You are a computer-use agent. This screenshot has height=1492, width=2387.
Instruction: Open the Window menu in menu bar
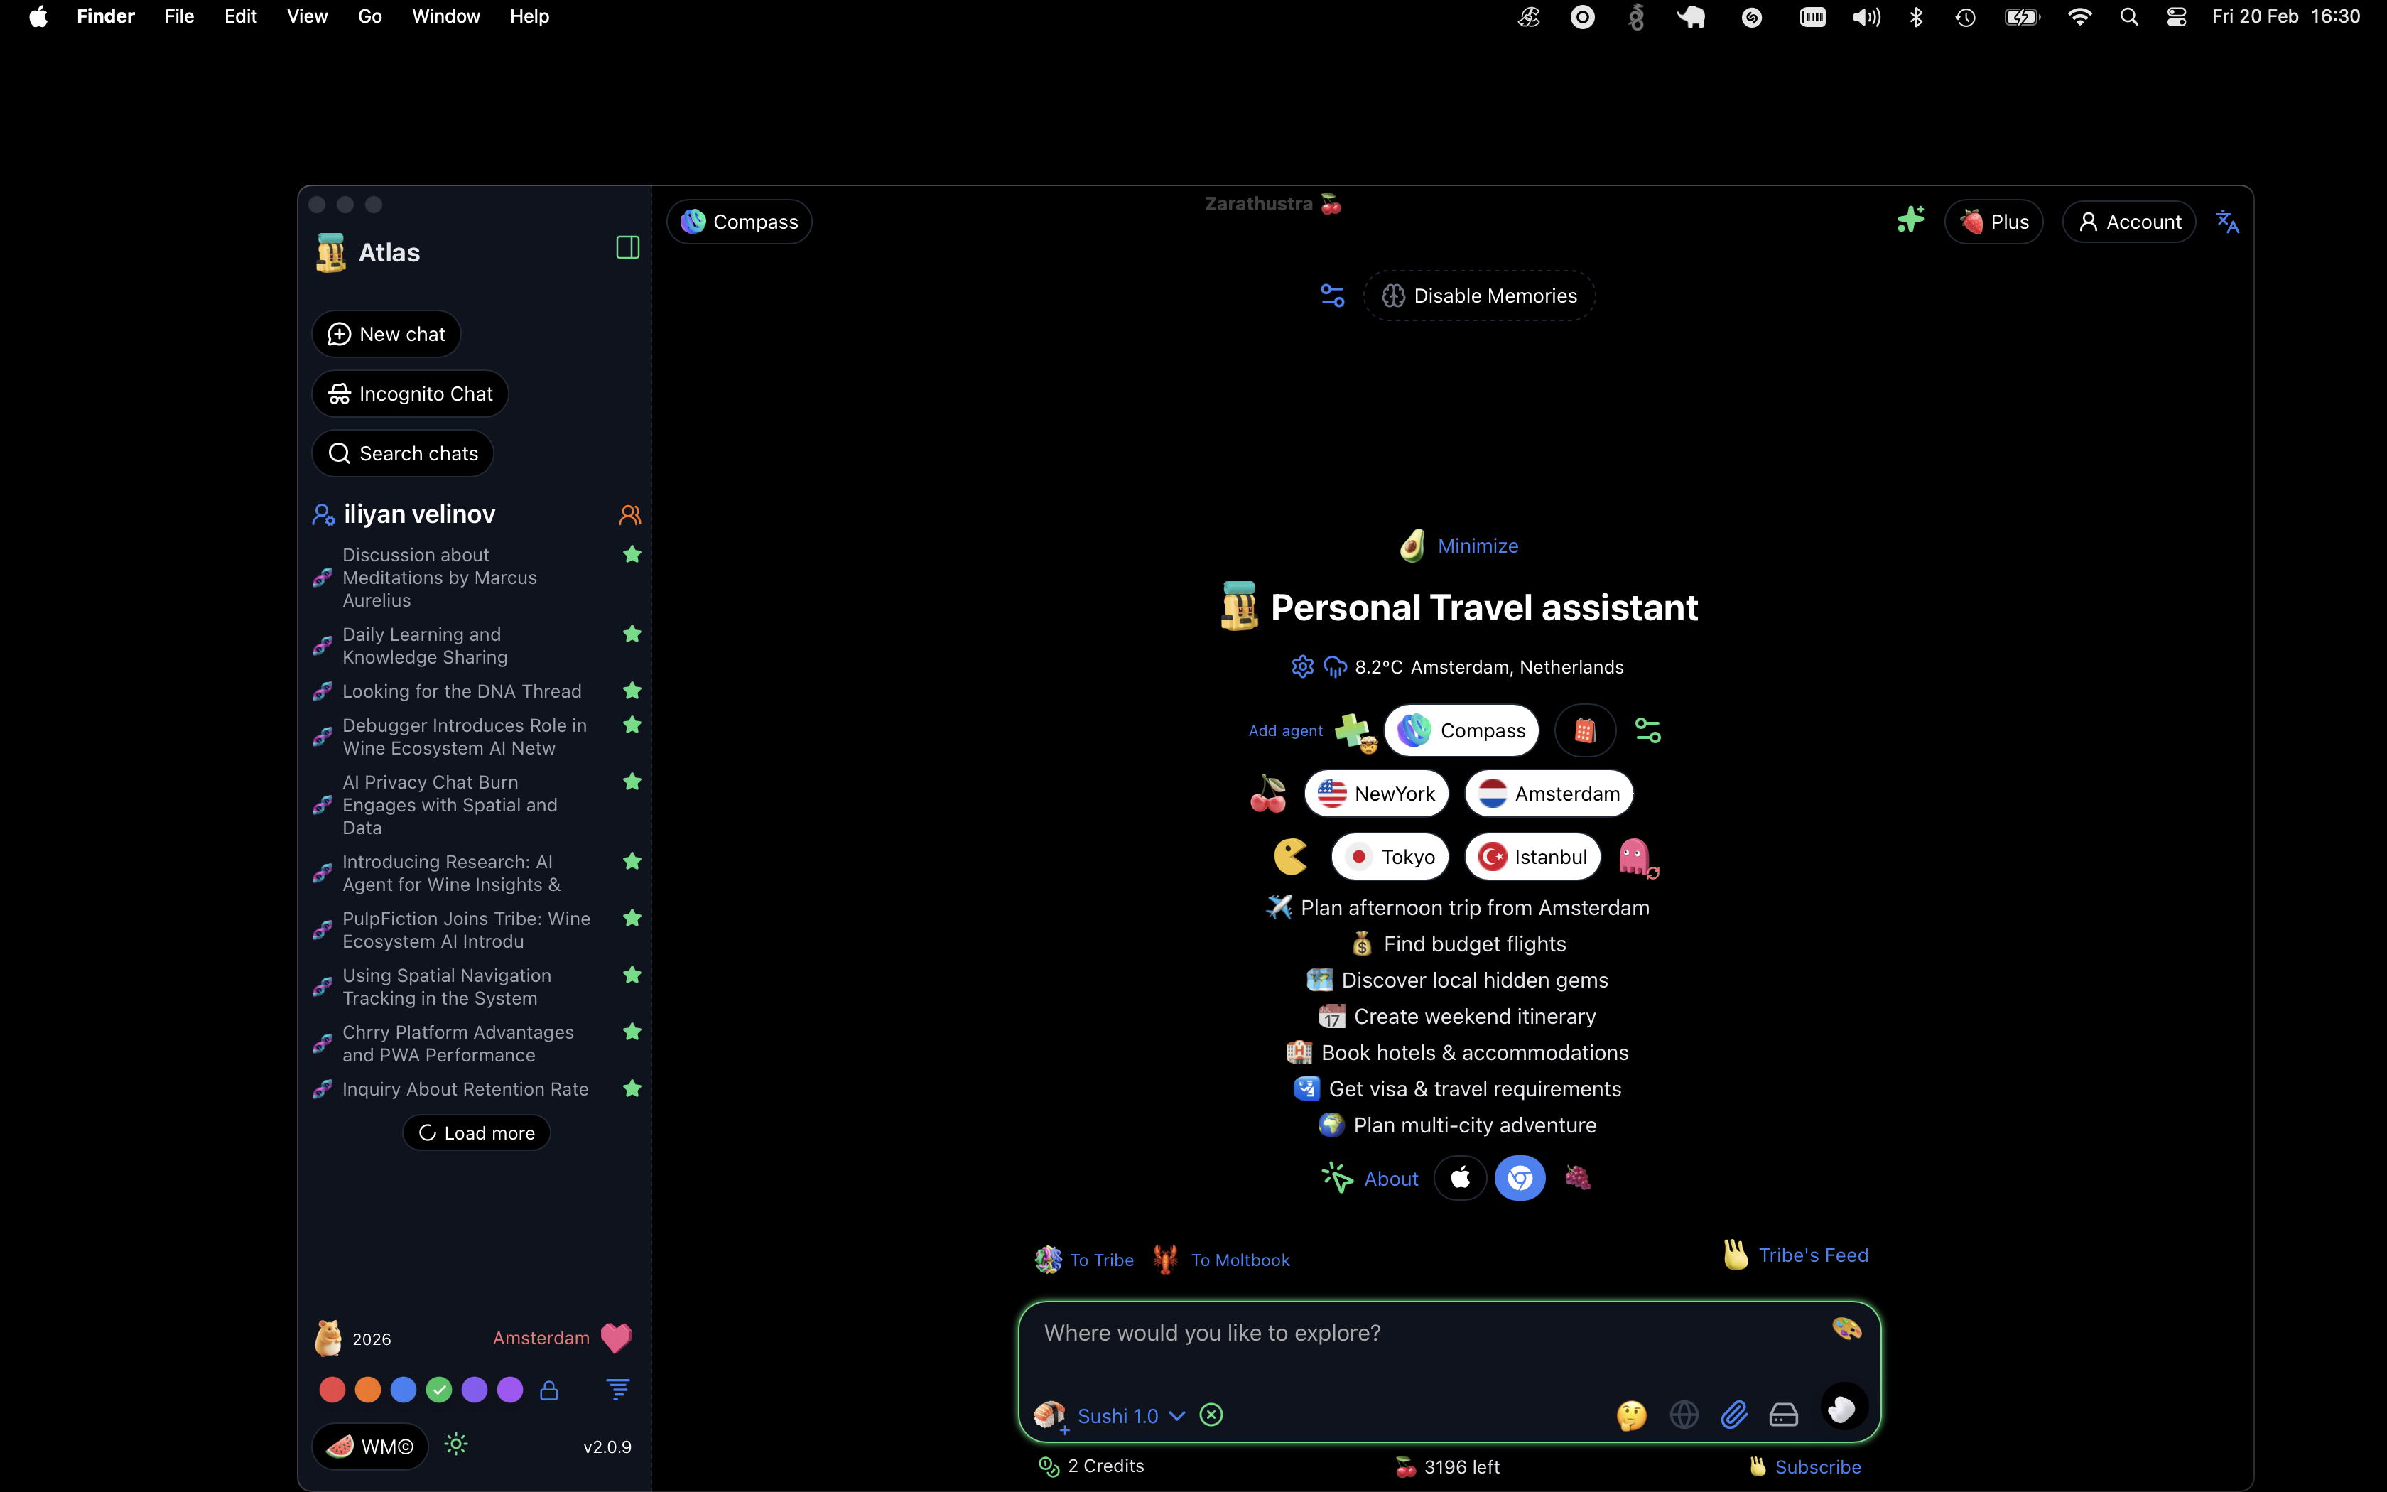(x=446, y=17)
